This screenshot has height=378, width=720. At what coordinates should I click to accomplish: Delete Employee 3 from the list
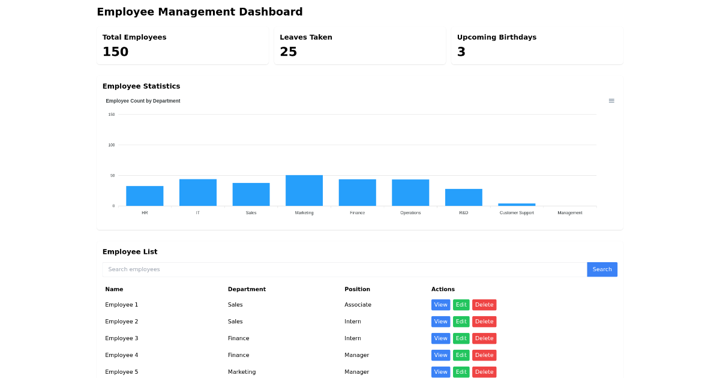(484, 338)
